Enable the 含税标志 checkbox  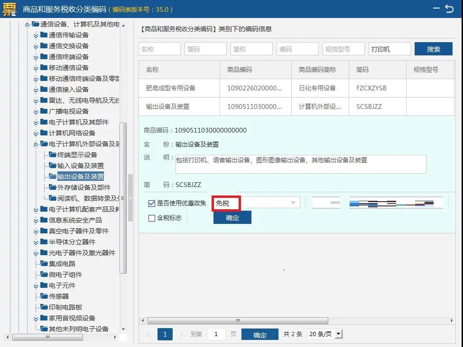coord(152,218)
